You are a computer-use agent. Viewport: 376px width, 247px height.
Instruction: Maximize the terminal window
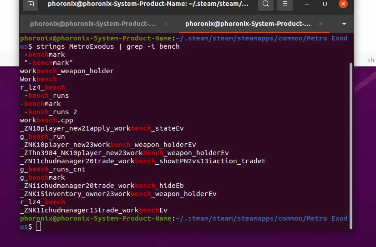[x=325, y=4]
